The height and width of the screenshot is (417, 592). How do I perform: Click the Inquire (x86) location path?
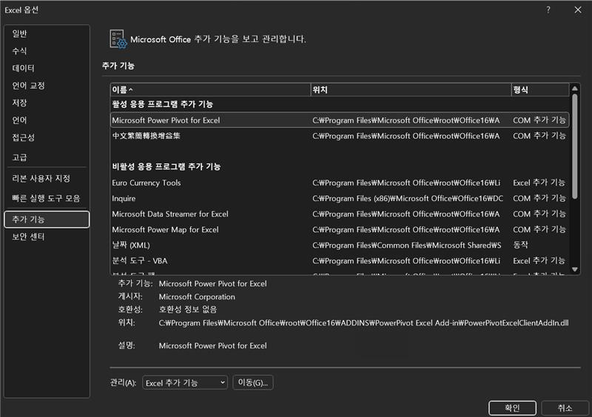pos(408,198)
